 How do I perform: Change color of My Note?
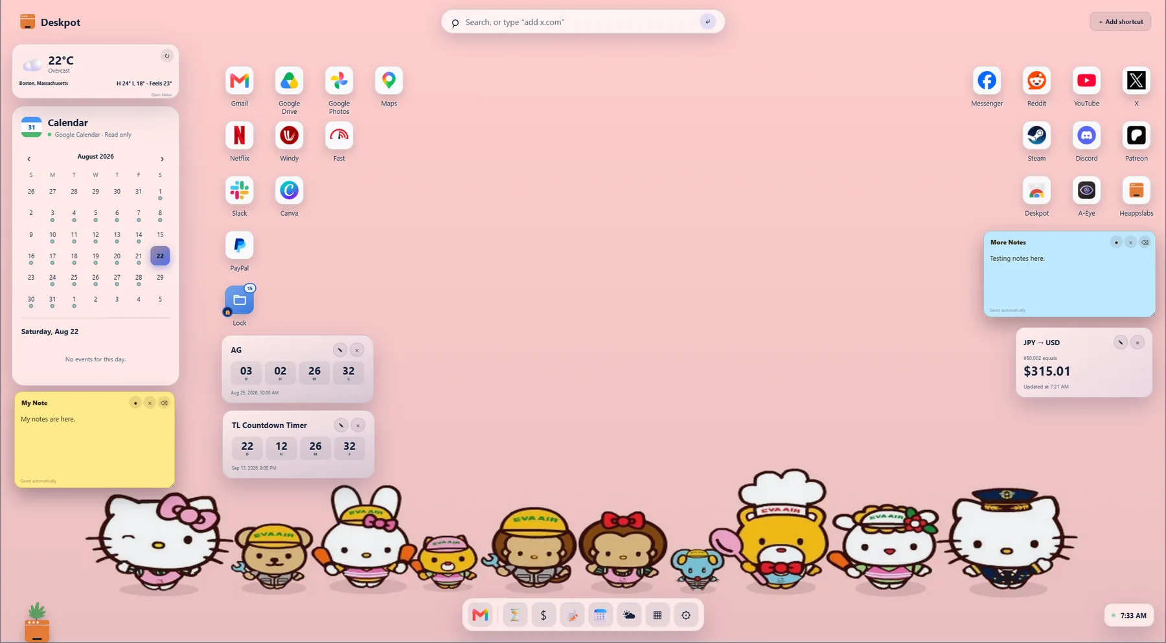click(x=135, y=403)
